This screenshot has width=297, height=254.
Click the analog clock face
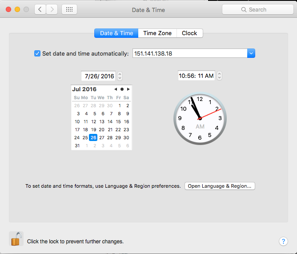200,119
